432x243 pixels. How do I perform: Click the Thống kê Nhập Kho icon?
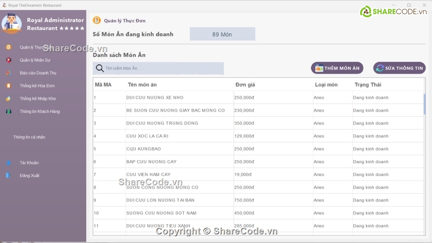tap(8, 99)
